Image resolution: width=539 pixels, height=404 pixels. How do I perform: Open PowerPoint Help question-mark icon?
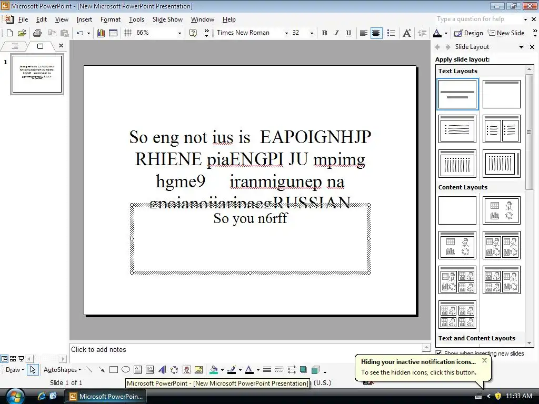tap(193, 33)
